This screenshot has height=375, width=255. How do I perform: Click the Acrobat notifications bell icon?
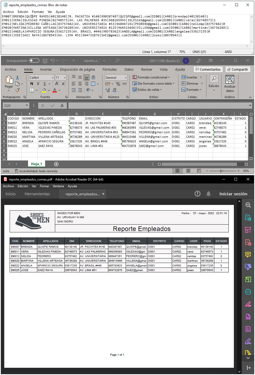[209, 194]
